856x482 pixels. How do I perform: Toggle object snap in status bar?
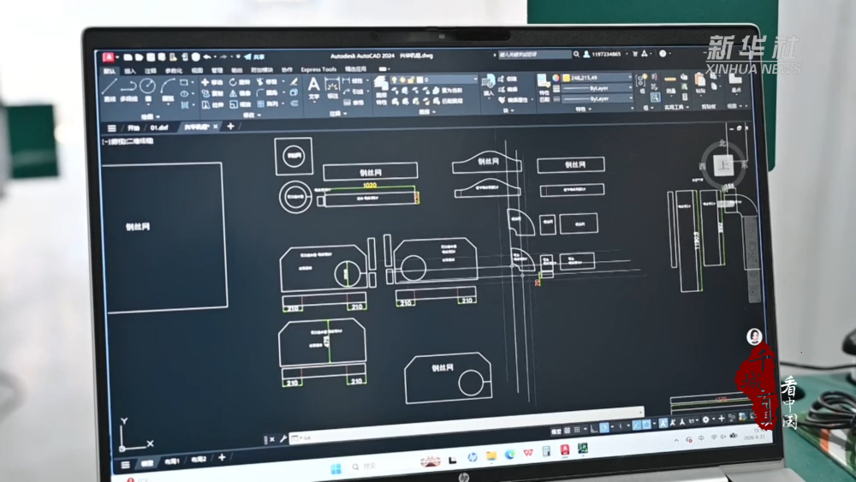click(x=647, y=424)
